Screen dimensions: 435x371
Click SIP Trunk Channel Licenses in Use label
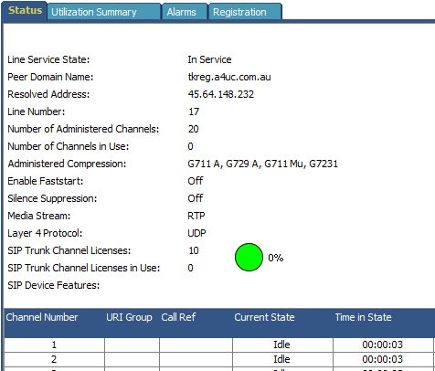tap(84, 268)
